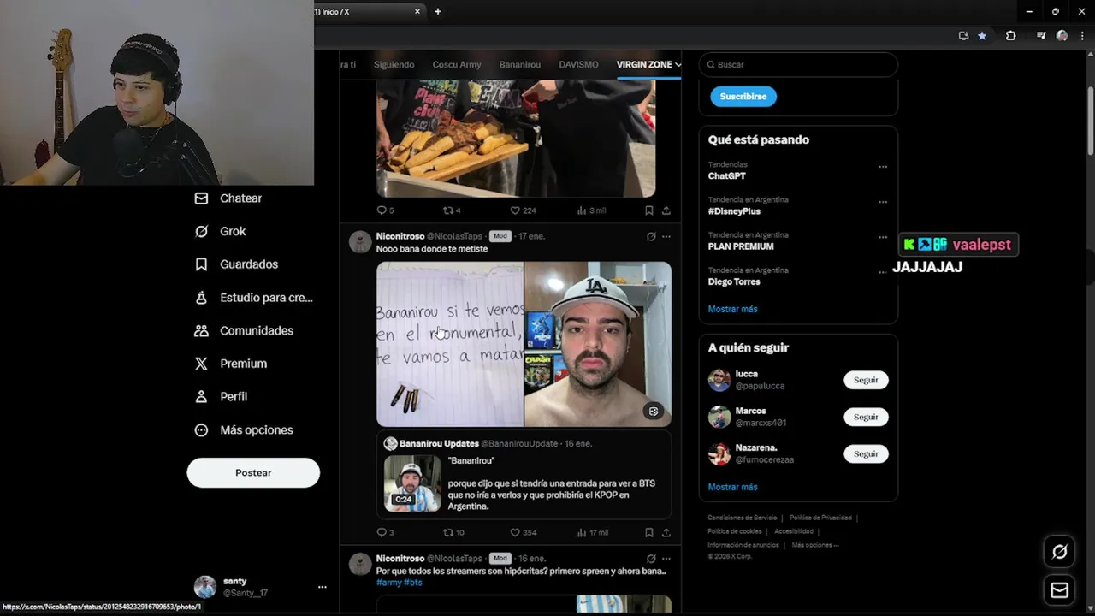Reply icon on post with 3 replies
Screen dimensions: 1095x616
point(382,532)
